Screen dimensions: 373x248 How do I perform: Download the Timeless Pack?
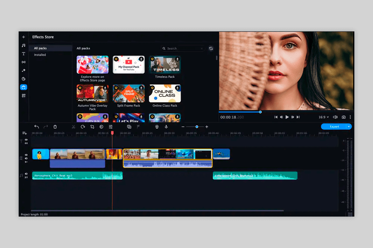(178, 59)
